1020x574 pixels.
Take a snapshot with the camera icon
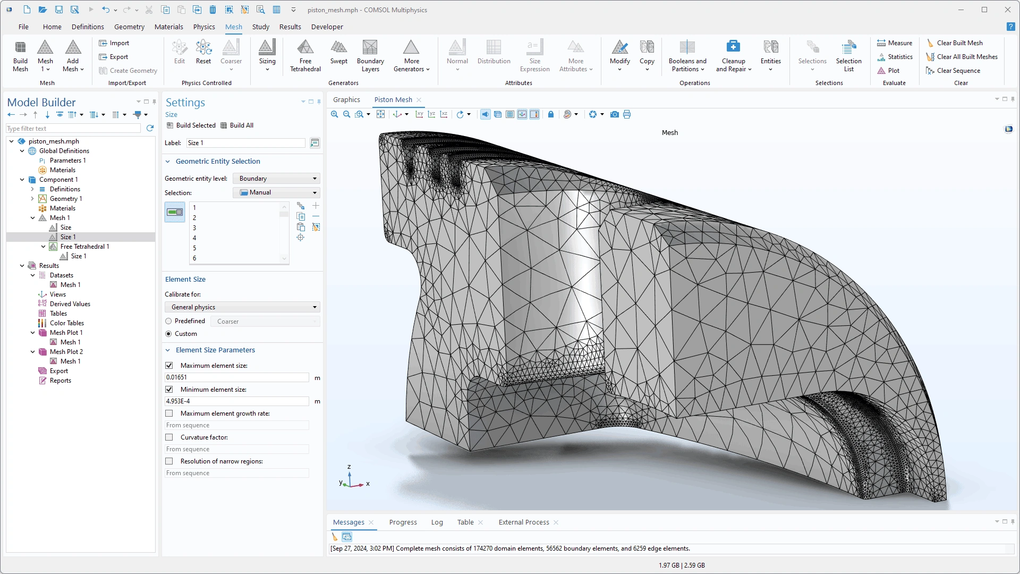[615, 114]
